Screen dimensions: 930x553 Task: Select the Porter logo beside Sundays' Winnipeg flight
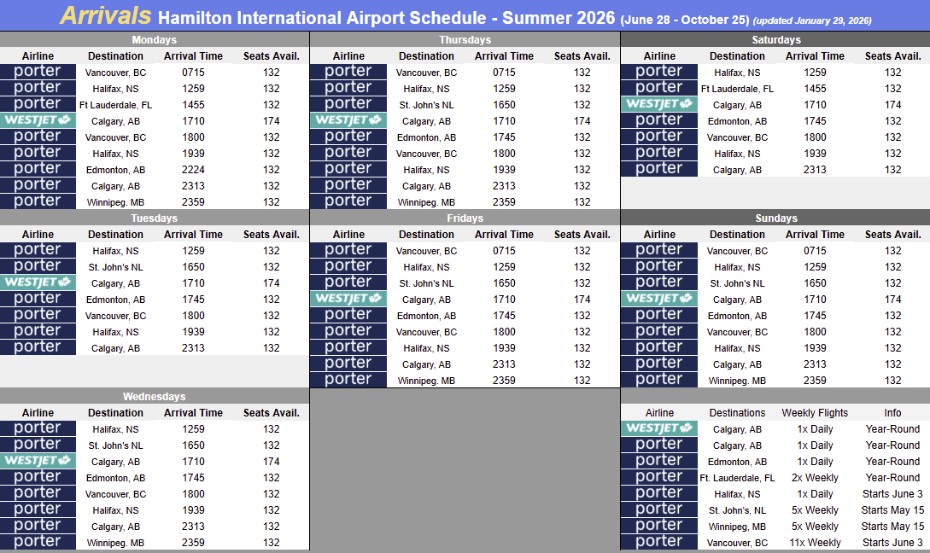tap(658, 380)
